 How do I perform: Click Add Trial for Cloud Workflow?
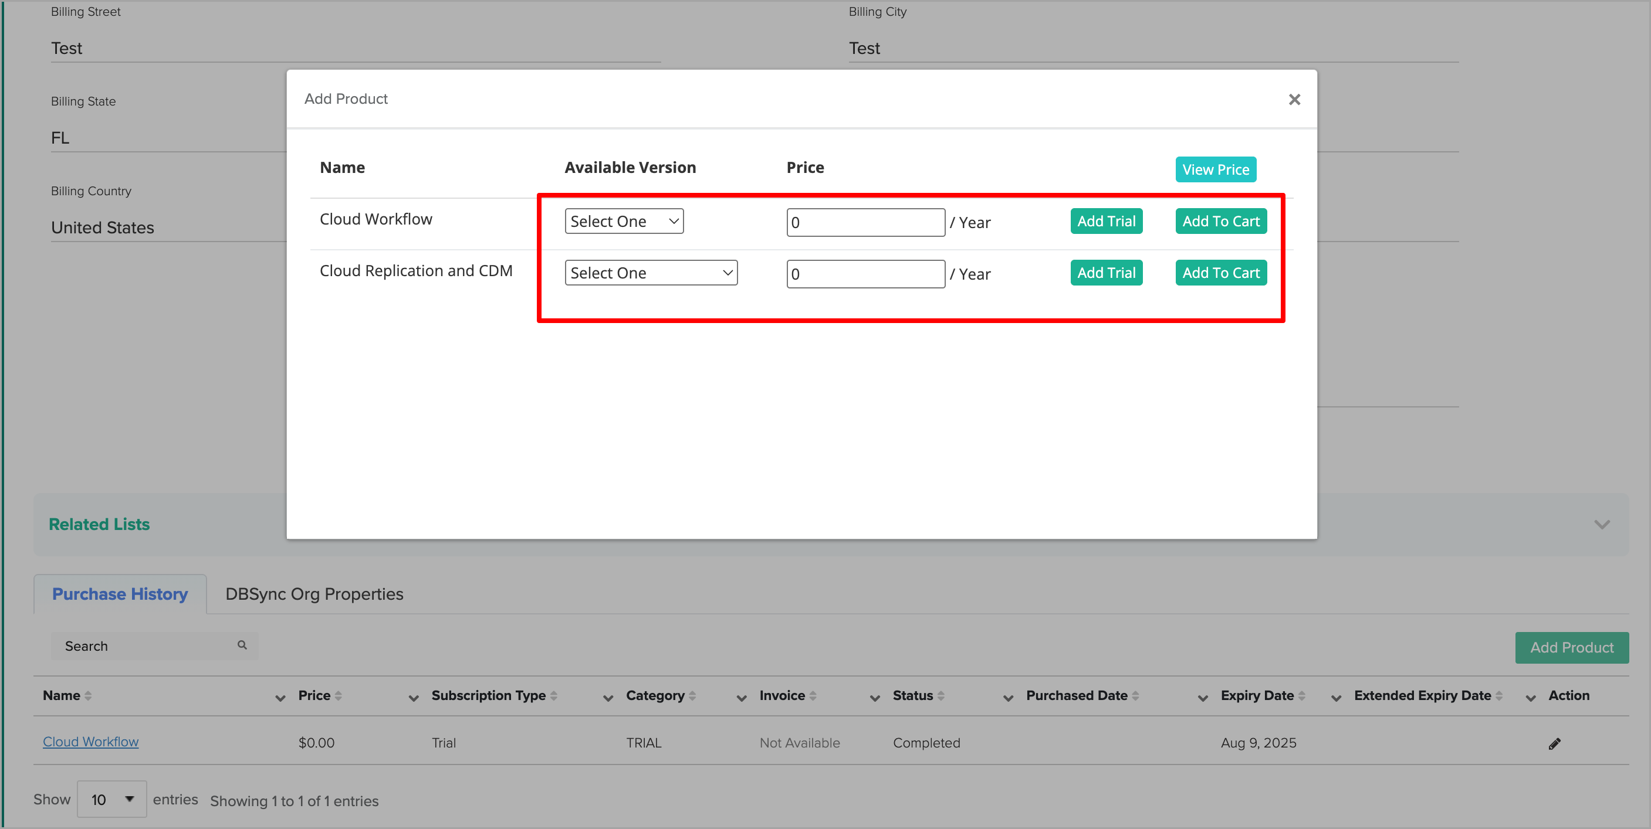click(1105, 221)
